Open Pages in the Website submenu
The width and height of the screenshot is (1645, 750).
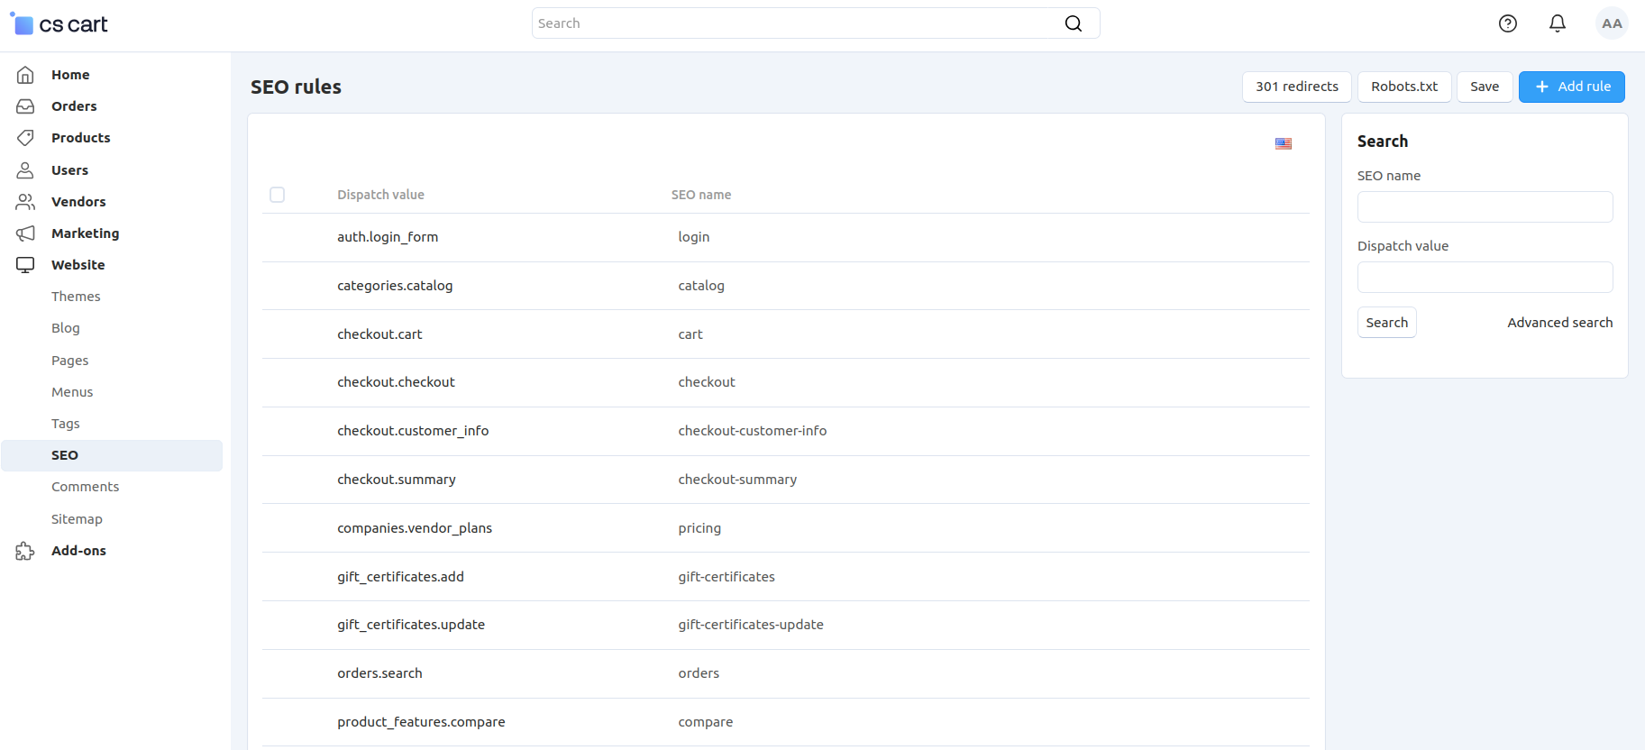point(69,361)
